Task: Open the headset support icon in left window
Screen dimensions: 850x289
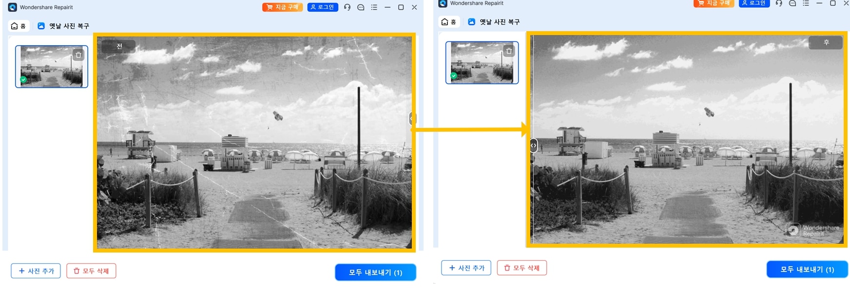Action: tap(347, 7)
